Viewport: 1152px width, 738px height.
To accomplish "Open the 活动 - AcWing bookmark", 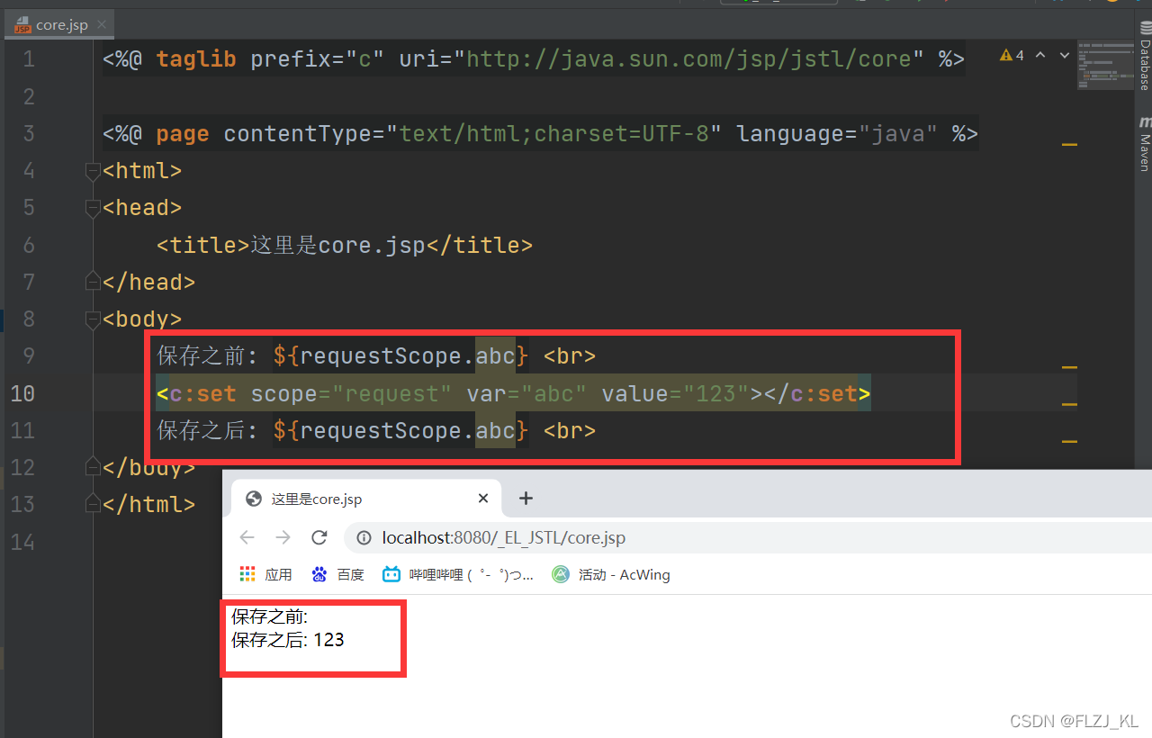I will (x=612, y=574).
